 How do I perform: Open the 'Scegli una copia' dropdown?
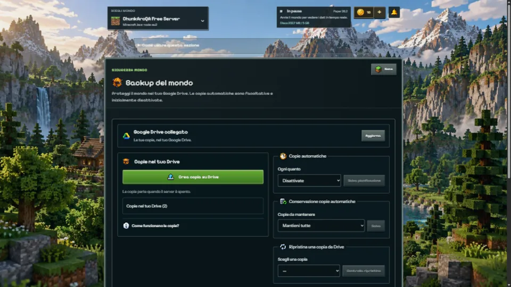click(309, 271)
